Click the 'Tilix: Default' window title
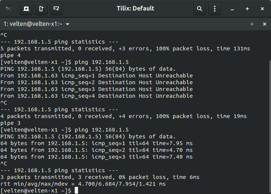Image resolution: width=271 pixels, height=194 pixels. [135, 9]
